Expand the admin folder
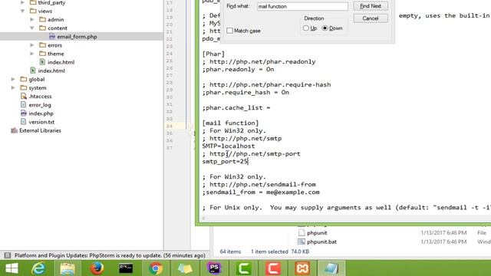The width and height of the screenshot is (491, 276). coord(32,19)
